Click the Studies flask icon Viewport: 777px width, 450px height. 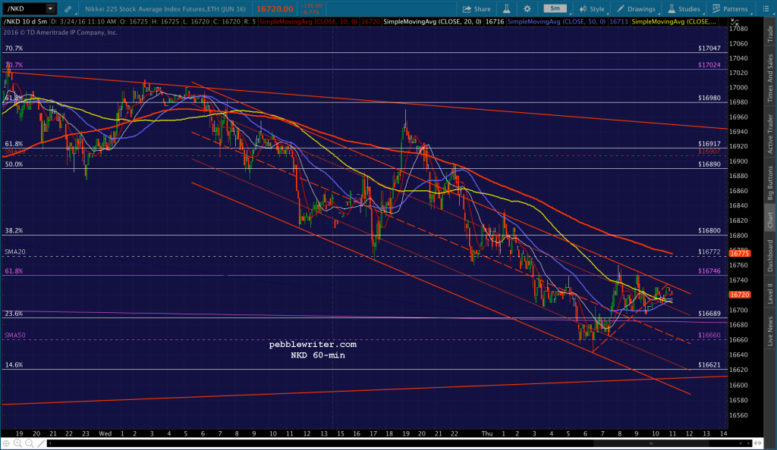point(672,9)
